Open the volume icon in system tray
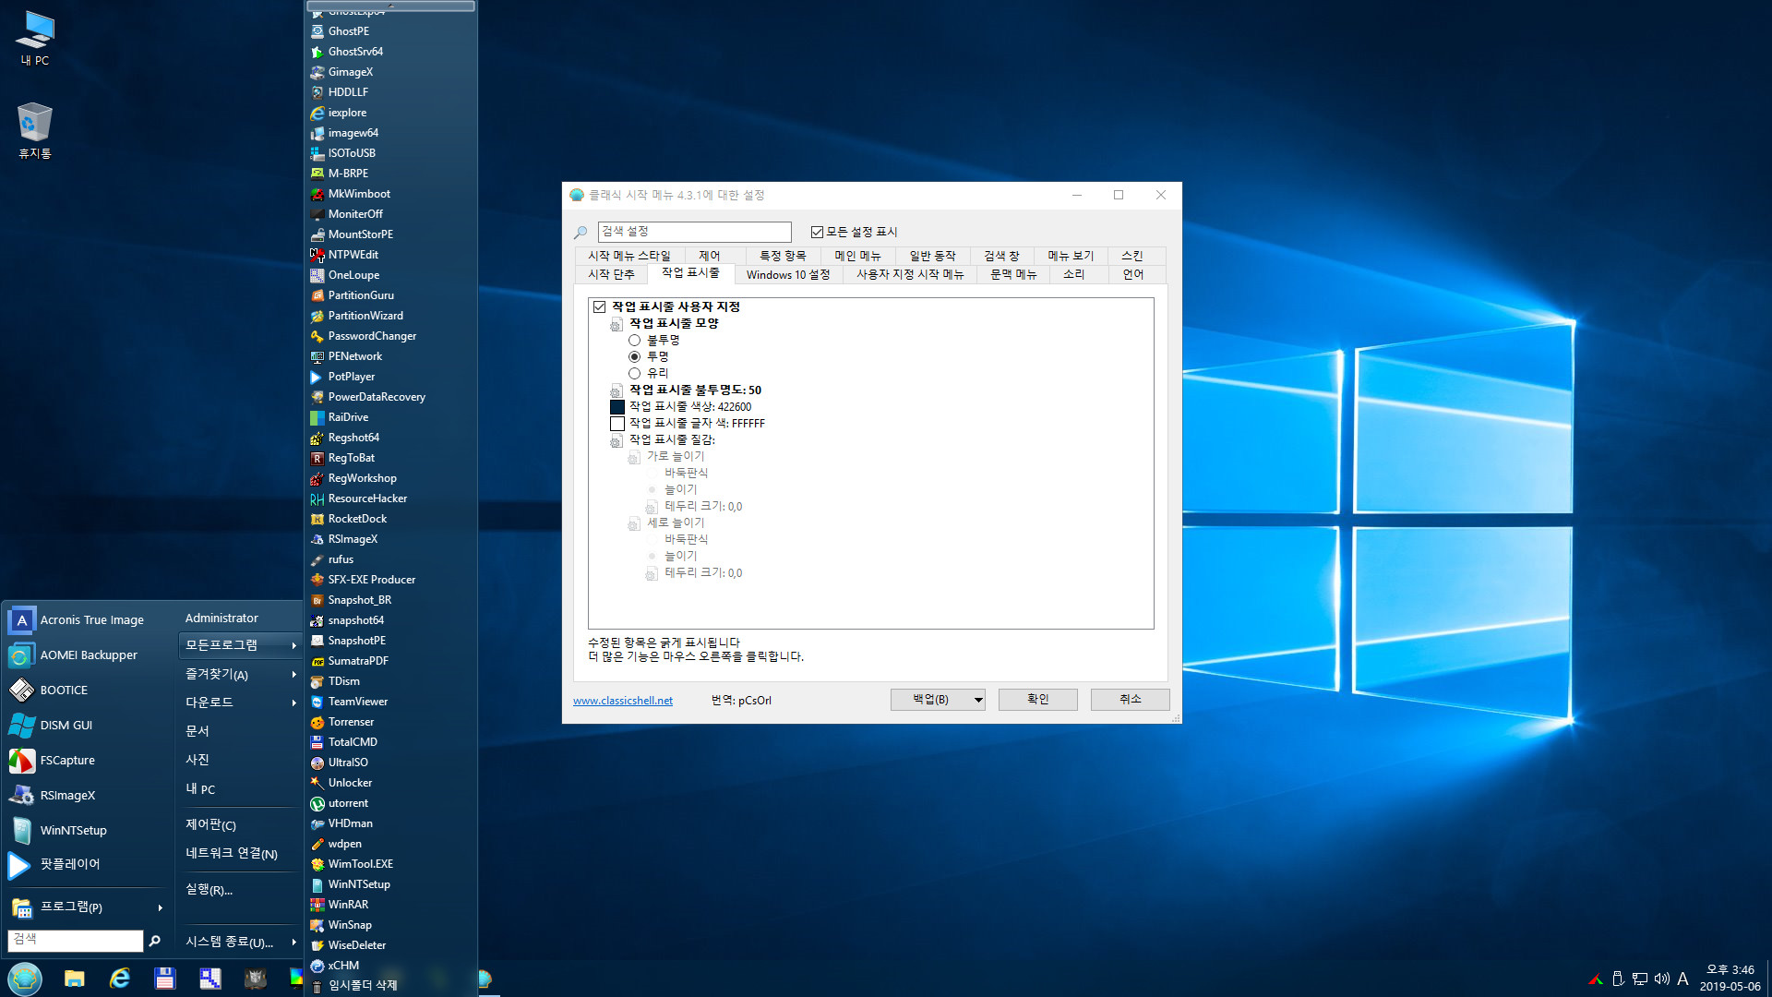 click(x=1662, y=979)
